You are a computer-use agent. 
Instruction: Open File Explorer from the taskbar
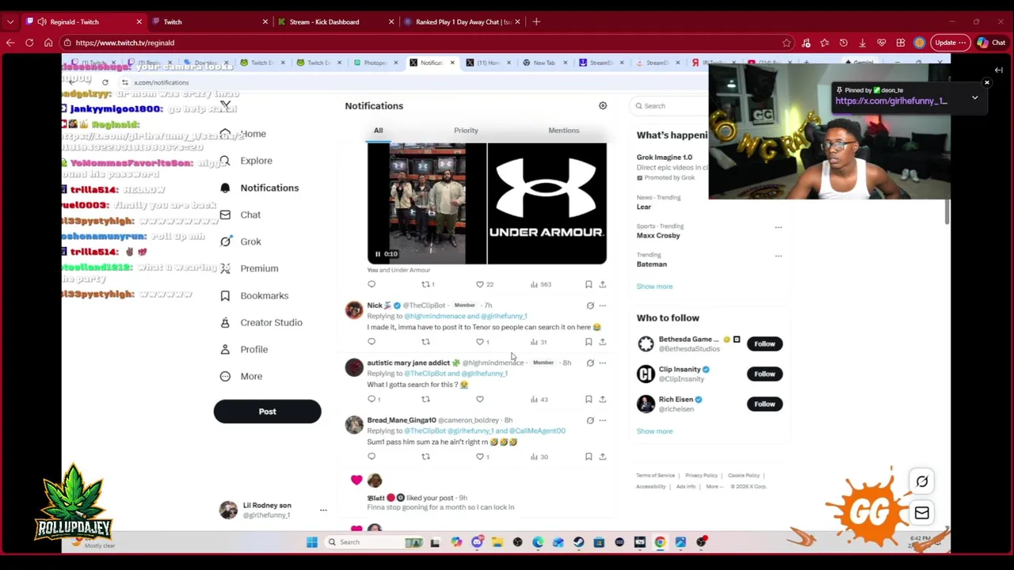(x=497, y=542)
